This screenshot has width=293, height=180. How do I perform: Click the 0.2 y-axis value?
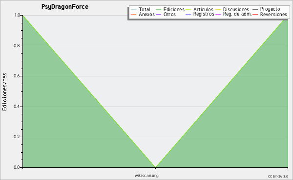tap(17, 137)
